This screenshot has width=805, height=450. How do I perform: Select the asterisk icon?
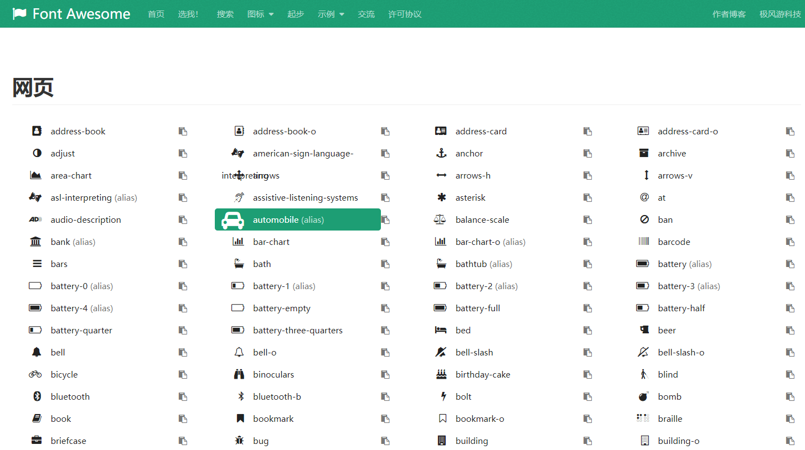click(x=441, y=197)
